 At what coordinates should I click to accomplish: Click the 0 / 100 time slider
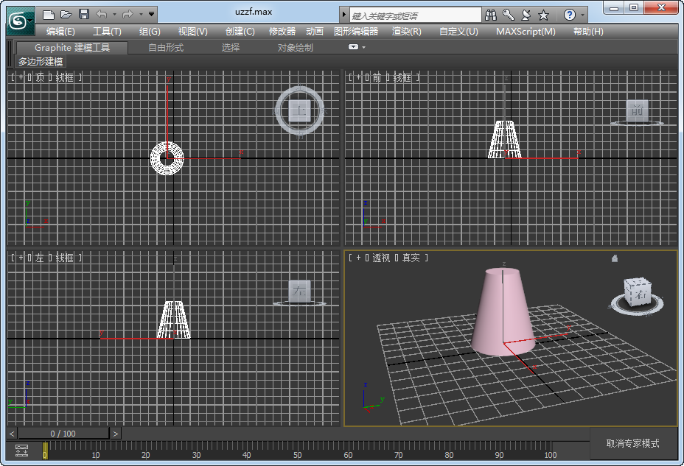pos(63,434)
